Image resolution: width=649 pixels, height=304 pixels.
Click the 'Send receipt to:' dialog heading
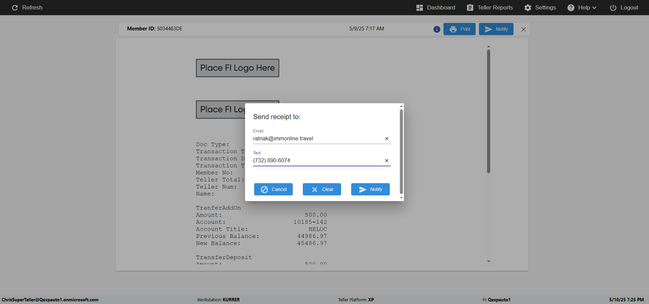[277, 117]
